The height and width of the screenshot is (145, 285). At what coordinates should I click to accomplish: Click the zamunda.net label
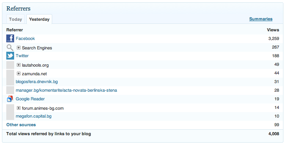click(35, 74)
